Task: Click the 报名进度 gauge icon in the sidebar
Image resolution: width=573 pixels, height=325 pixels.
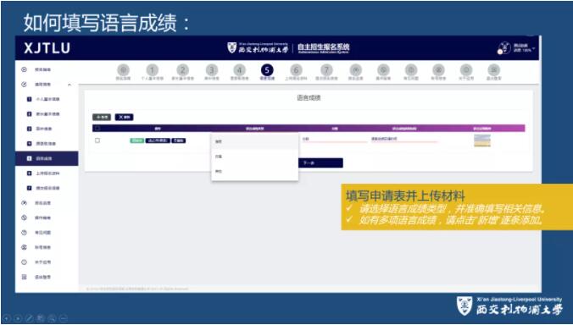Action: 24,203
